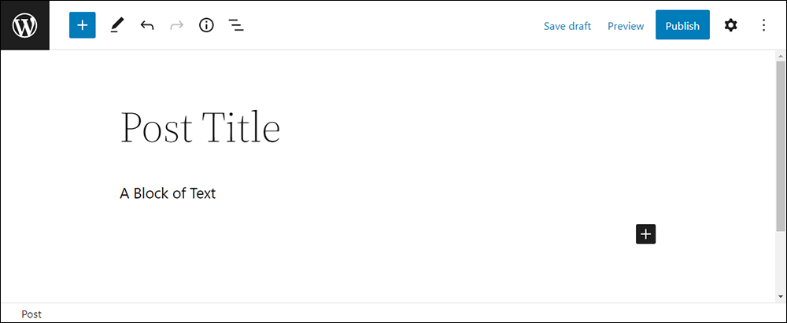
Task: Open the three-dot Options menu
Action: pyautogui.click(x=763, y=25)
